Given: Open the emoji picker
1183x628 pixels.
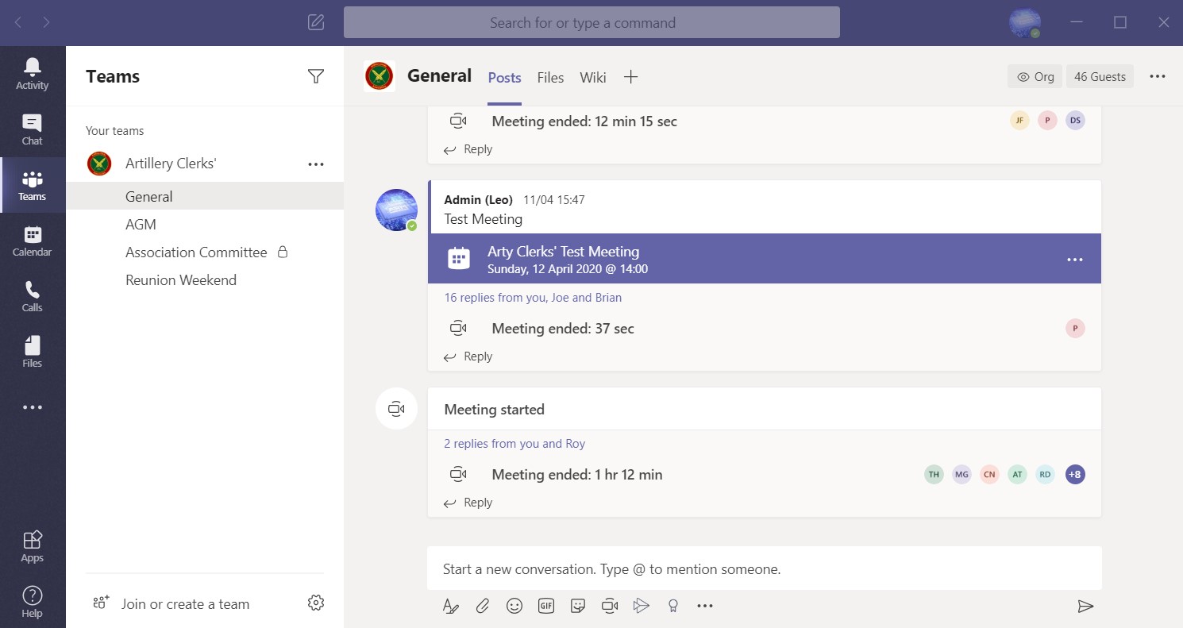Looking at the screenshot, I should 514,606.
